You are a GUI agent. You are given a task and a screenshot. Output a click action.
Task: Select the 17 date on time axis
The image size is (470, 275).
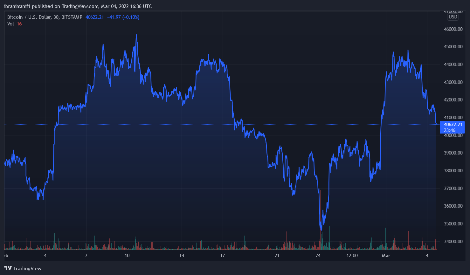223,256
